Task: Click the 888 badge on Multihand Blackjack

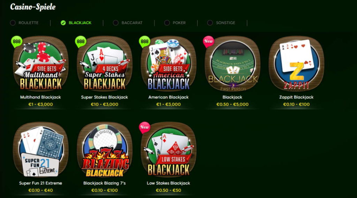Action: coord(17,41)
